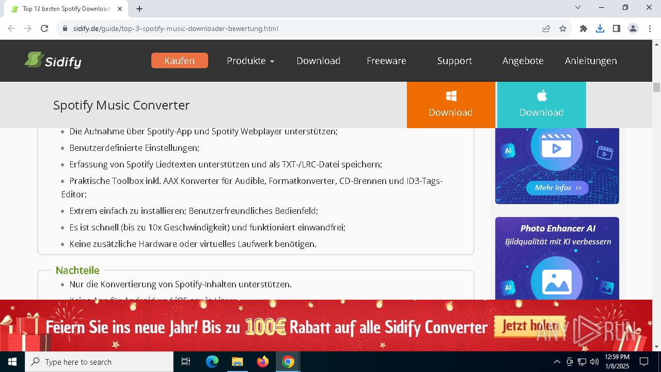Open network icon in system tray

pyautogui.click(x=581, y=362)
